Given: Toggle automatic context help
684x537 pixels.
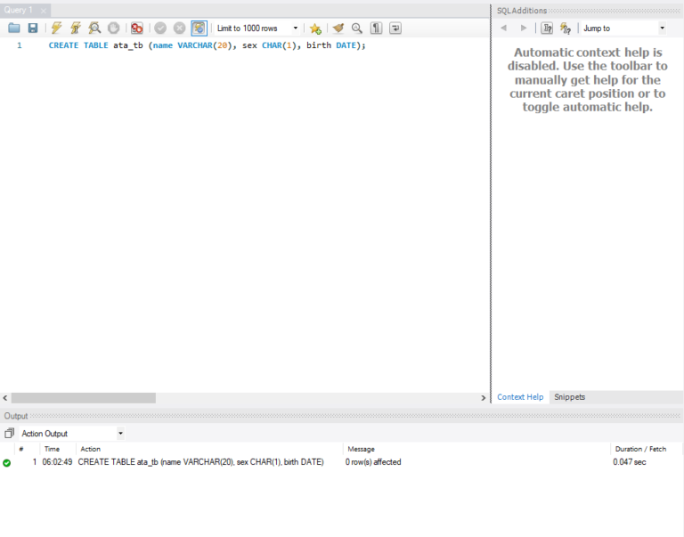Looking at the screenshot, I should coord(565,28).
